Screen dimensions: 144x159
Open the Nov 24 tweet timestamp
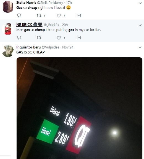(x=68, y=47)
